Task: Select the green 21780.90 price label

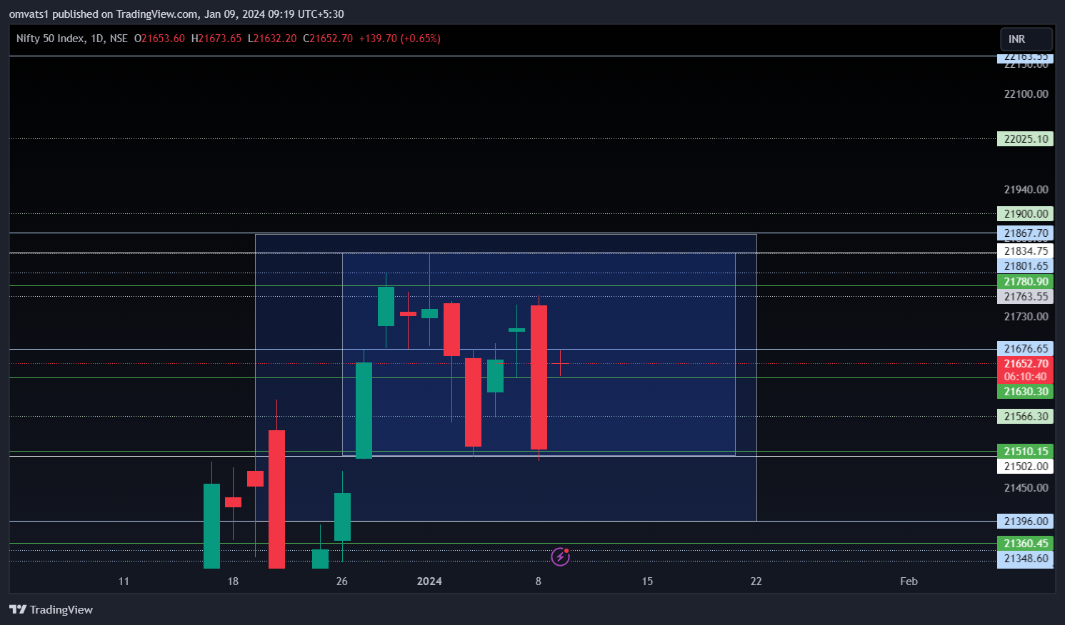Action: (x=1025, y=282)
